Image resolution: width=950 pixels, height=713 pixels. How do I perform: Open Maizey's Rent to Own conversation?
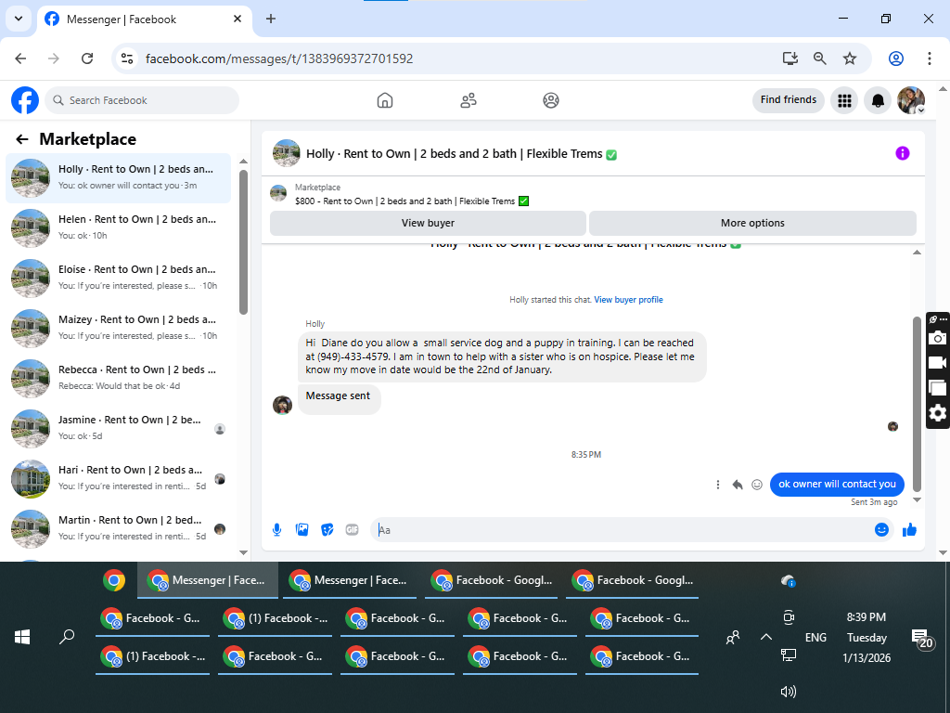(x=118, y=328)
